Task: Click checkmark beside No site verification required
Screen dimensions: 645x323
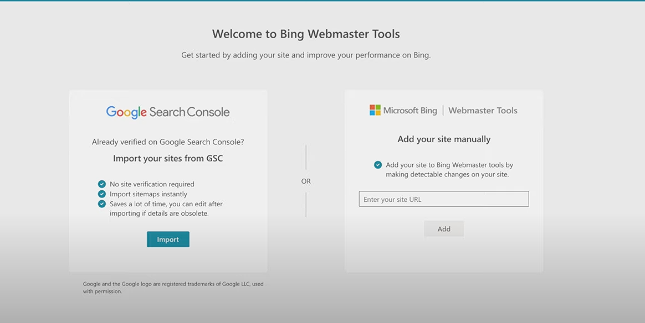Action: tap(102, 184)
